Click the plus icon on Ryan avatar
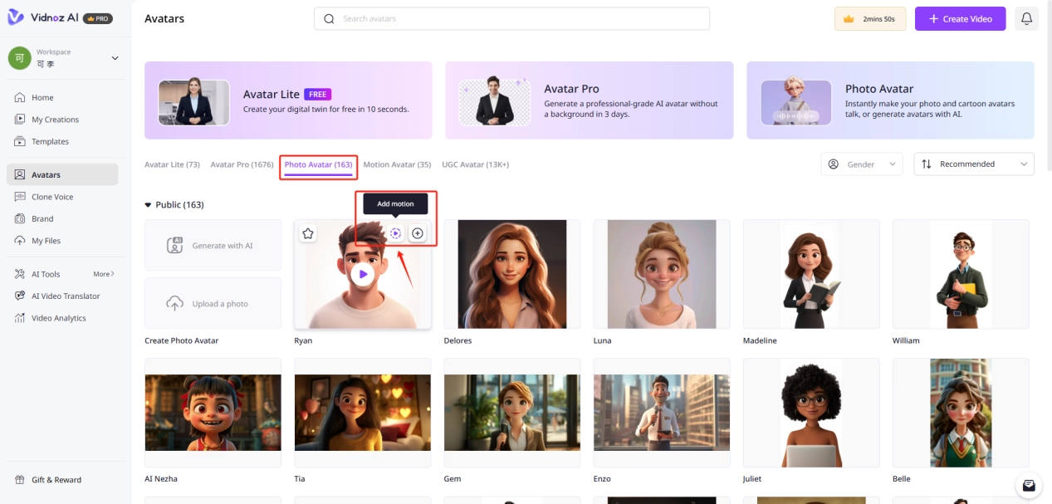The height and width of the screenshot is (504, 1052). pos(418,233)
